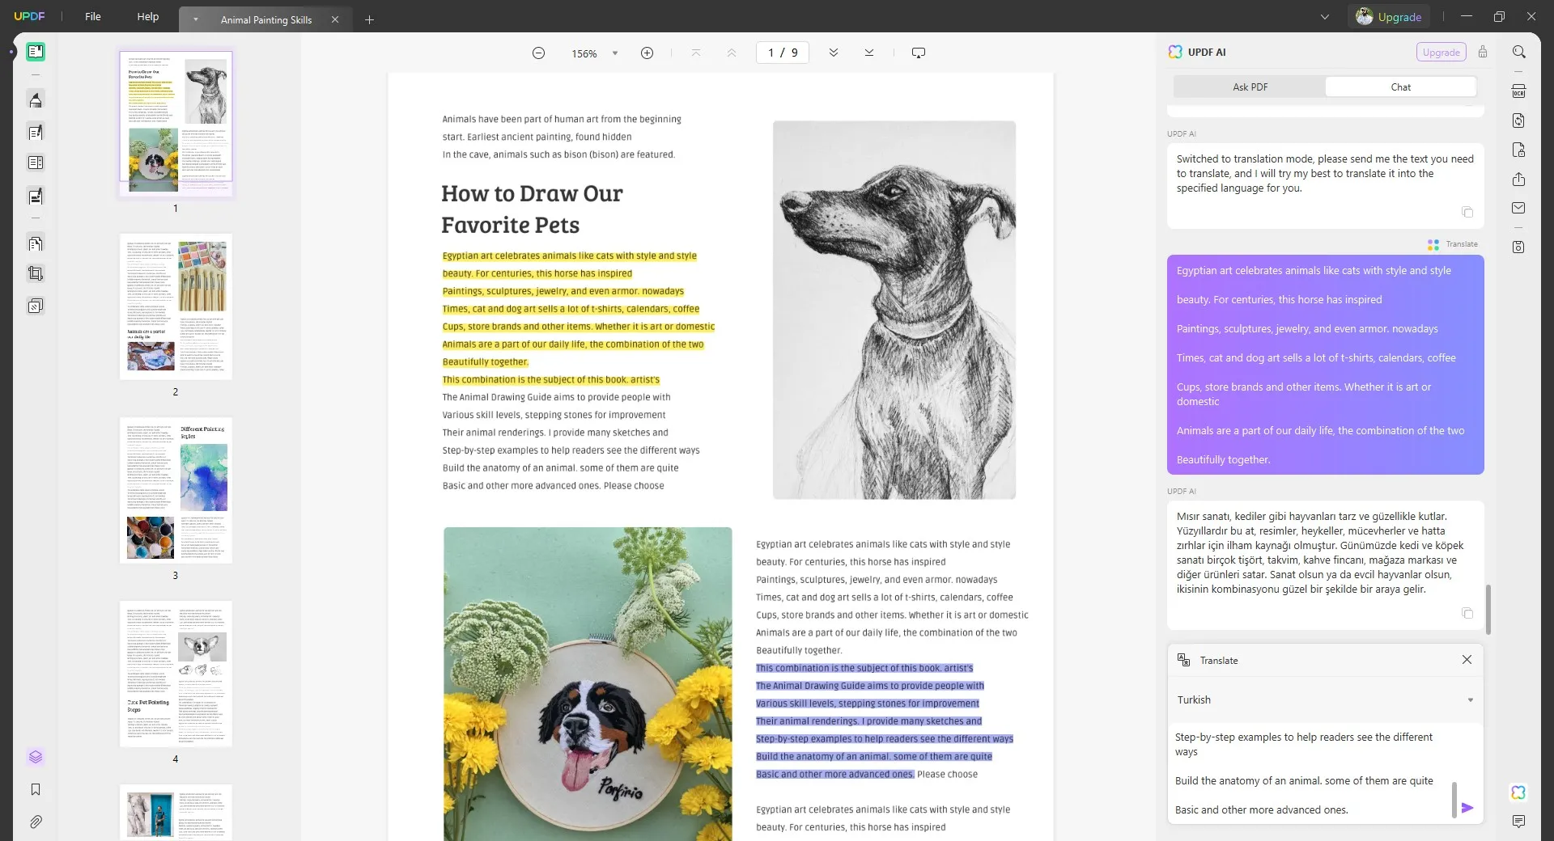Click the translate text input area
Image resolution: width=1554 pixels, height=841 pixels.
(x=1311, y=773)
